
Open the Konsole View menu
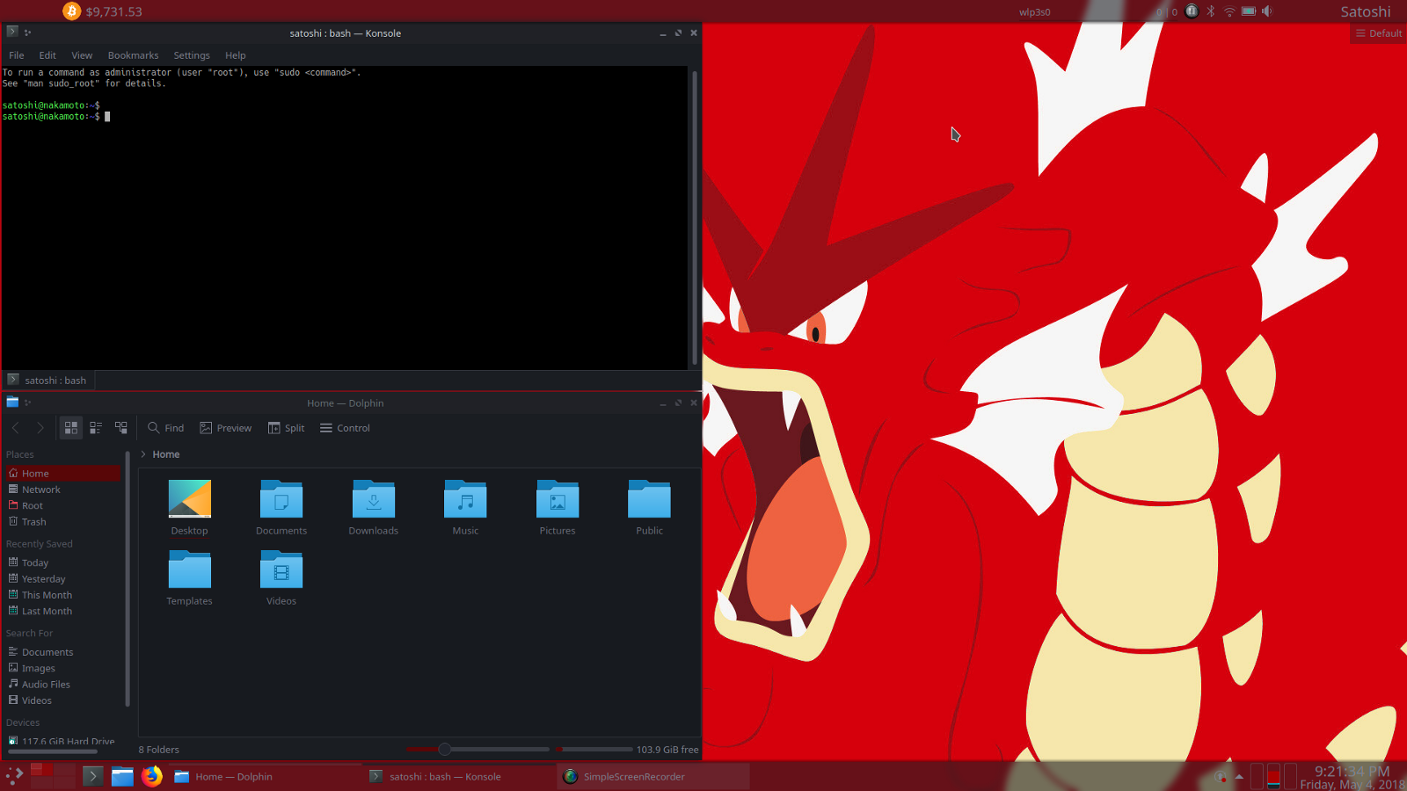[82, 55]
